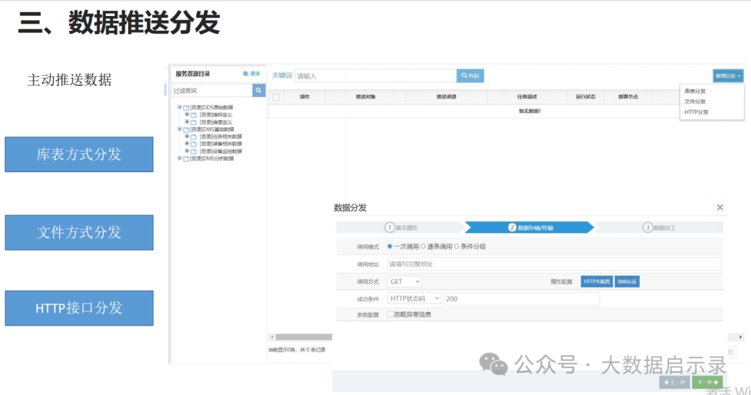The height and width of the screenshot is (395, 751).
Task: Click folder icon of [目录]DWS基础数据
Action: [x=186, y=130]
